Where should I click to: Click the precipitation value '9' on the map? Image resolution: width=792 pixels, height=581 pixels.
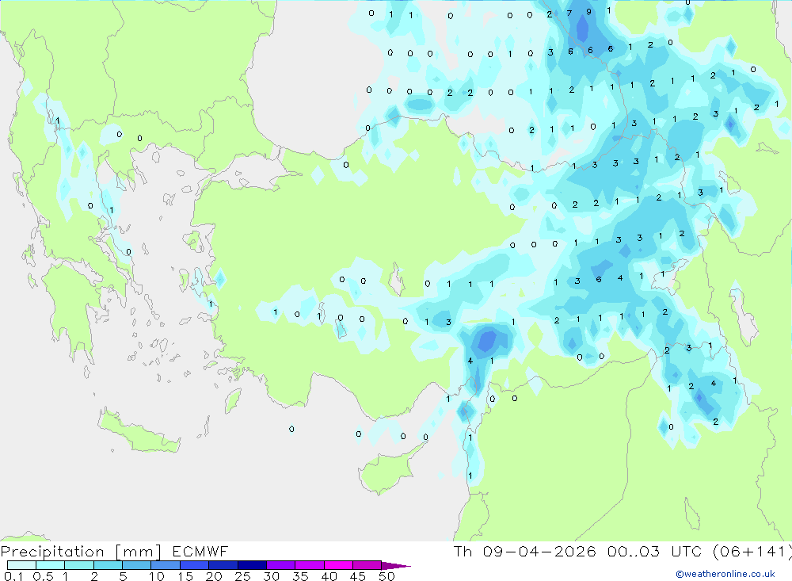point(589,12)
